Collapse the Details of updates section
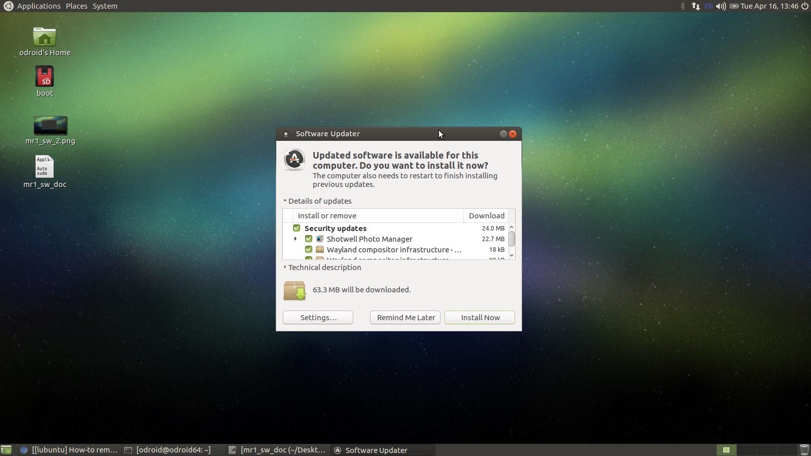 point(285,201)
